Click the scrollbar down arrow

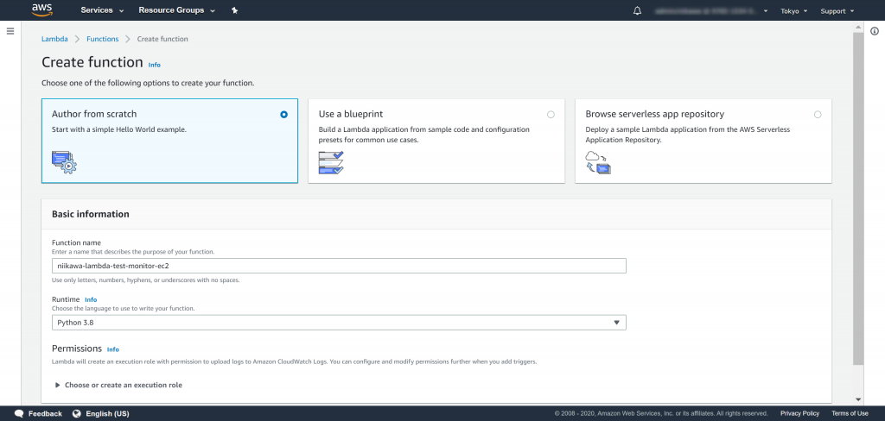click(x=858, y=399)
